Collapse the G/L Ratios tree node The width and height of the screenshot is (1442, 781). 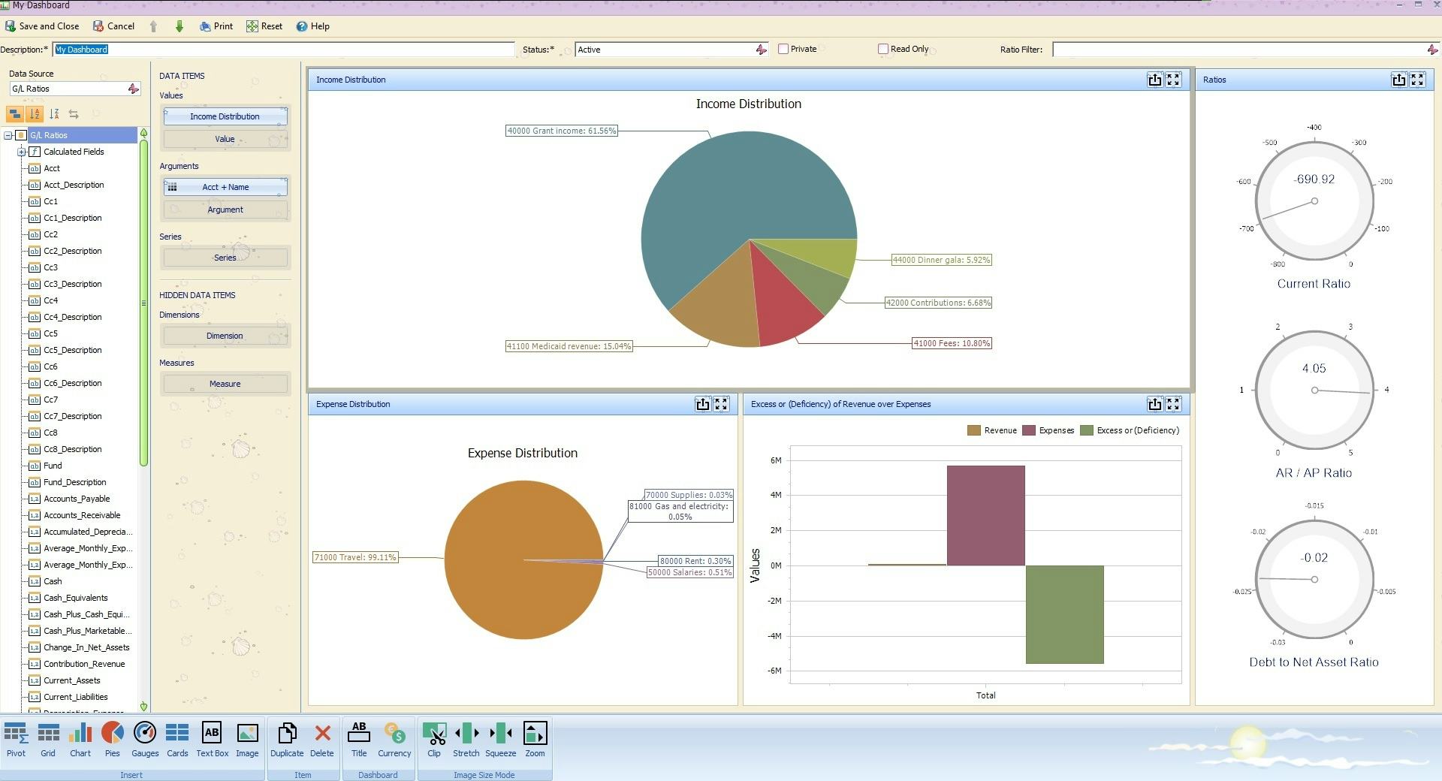point(8,135)
